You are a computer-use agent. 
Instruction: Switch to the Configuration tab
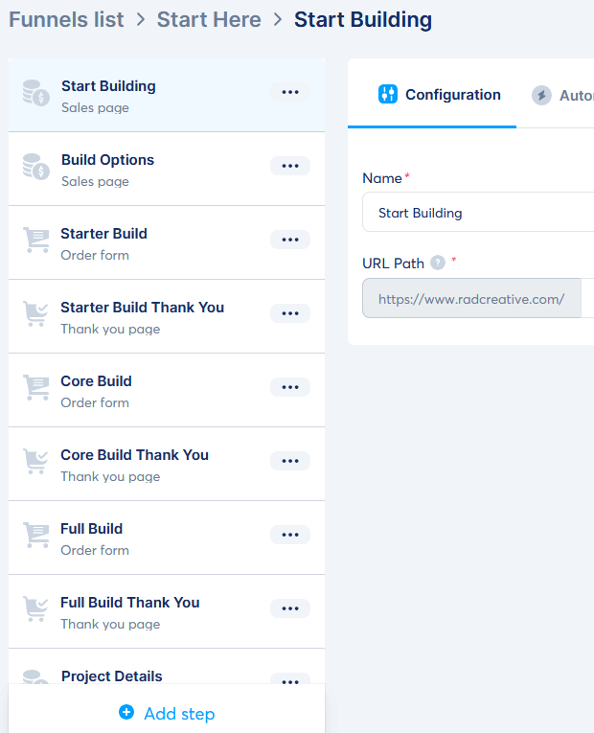pyautogui.click(x=440, y=95)
